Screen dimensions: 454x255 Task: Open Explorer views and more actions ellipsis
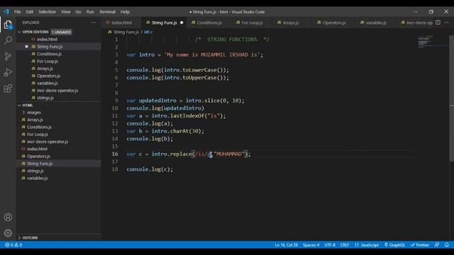pyautogui.click(x=93, y=23)
